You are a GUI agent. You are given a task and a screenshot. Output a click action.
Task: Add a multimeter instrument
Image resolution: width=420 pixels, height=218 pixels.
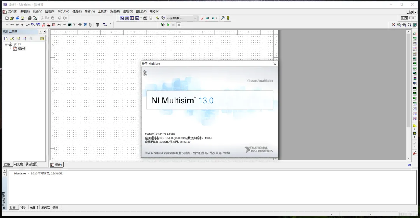pos(415,34)
